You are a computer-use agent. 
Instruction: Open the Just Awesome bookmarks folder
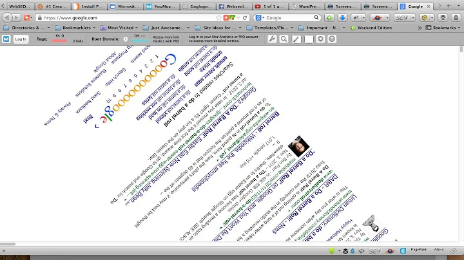(166, 28)
